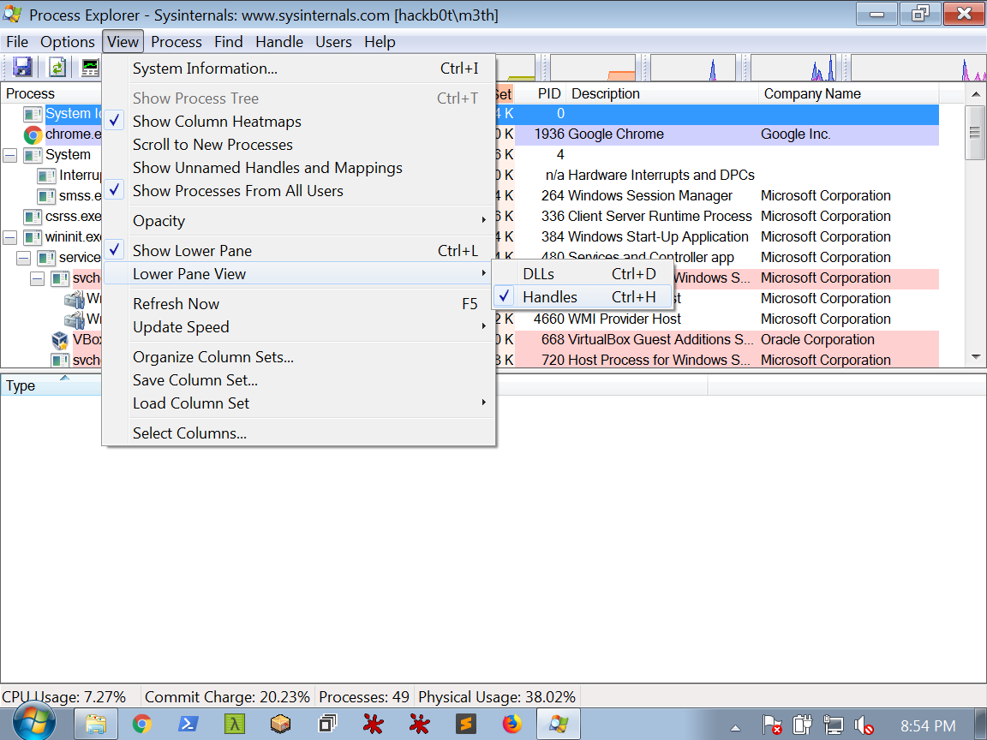This screenshot has height=740, width=987.
Task: Expand the Opacity submenu
Action: click(x=299, y=221)
